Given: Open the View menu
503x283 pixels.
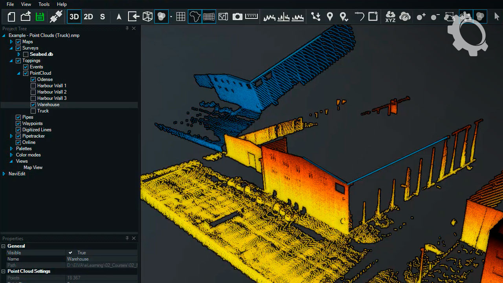Looking at the screenshot, I should tap(26, 4).
